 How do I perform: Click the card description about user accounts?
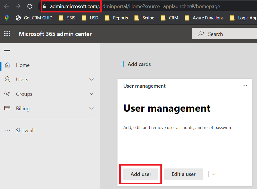tap(179, 128)
